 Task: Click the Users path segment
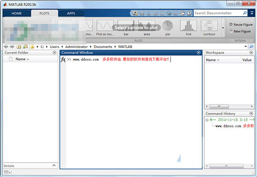(54, 47)
